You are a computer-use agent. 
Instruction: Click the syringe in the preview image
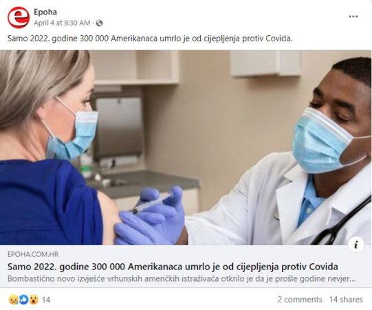coord(152,203)
